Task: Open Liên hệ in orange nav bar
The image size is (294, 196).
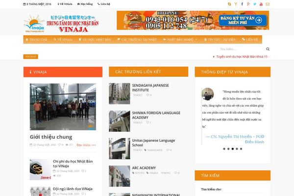Action: click(x=250, y=40)
